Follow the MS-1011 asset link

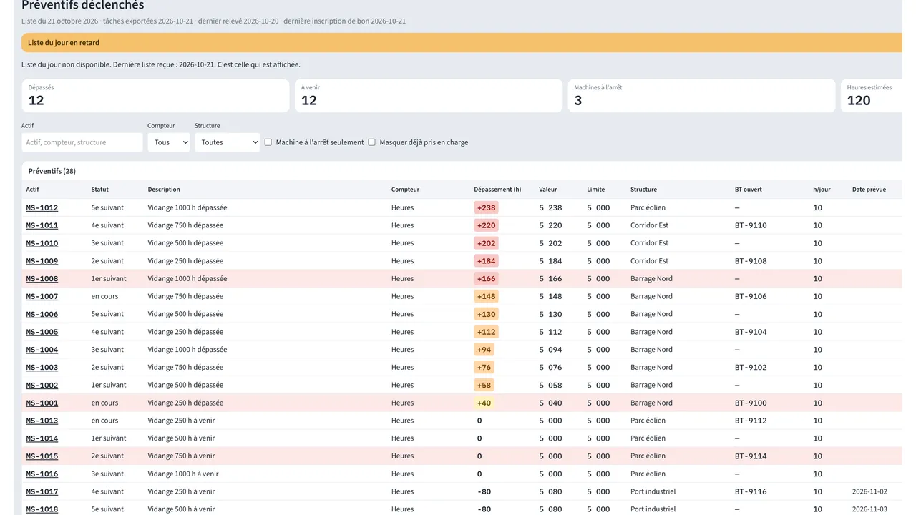pos(42,225)
